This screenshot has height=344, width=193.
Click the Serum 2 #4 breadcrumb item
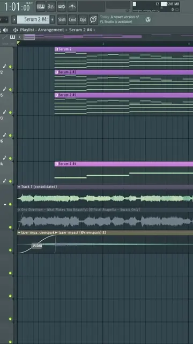[80, 30]
